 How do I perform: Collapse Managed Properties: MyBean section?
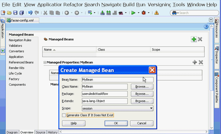coord(45,62)
